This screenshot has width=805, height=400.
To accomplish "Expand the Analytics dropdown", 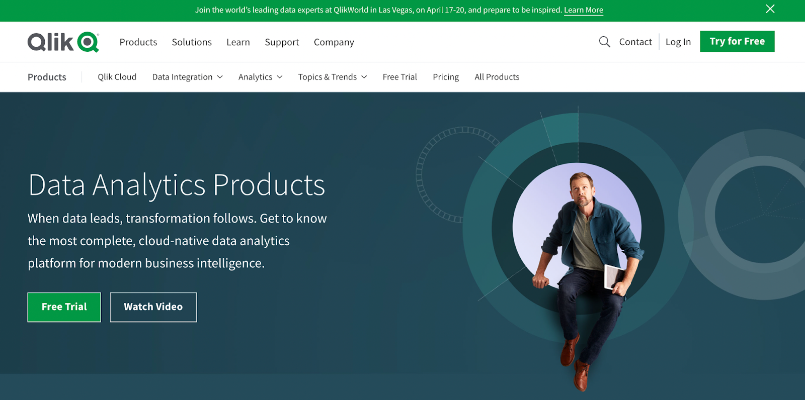I will pos(260,77).
